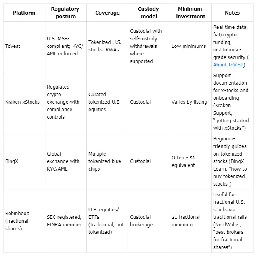This screenshot has height=258, width=260.
Task: Select the "Often ~$1 equivalent" cell
Action: (x=184, y=161)
